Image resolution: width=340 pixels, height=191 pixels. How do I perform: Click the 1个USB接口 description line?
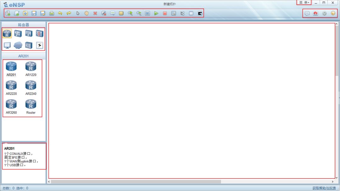pos(15,165)
